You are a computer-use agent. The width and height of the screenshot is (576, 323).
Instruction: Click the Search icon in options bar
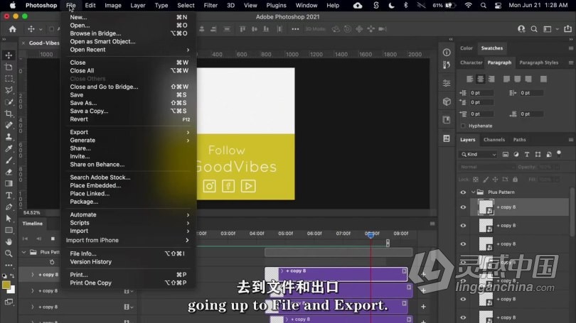[x=534, y=29]
